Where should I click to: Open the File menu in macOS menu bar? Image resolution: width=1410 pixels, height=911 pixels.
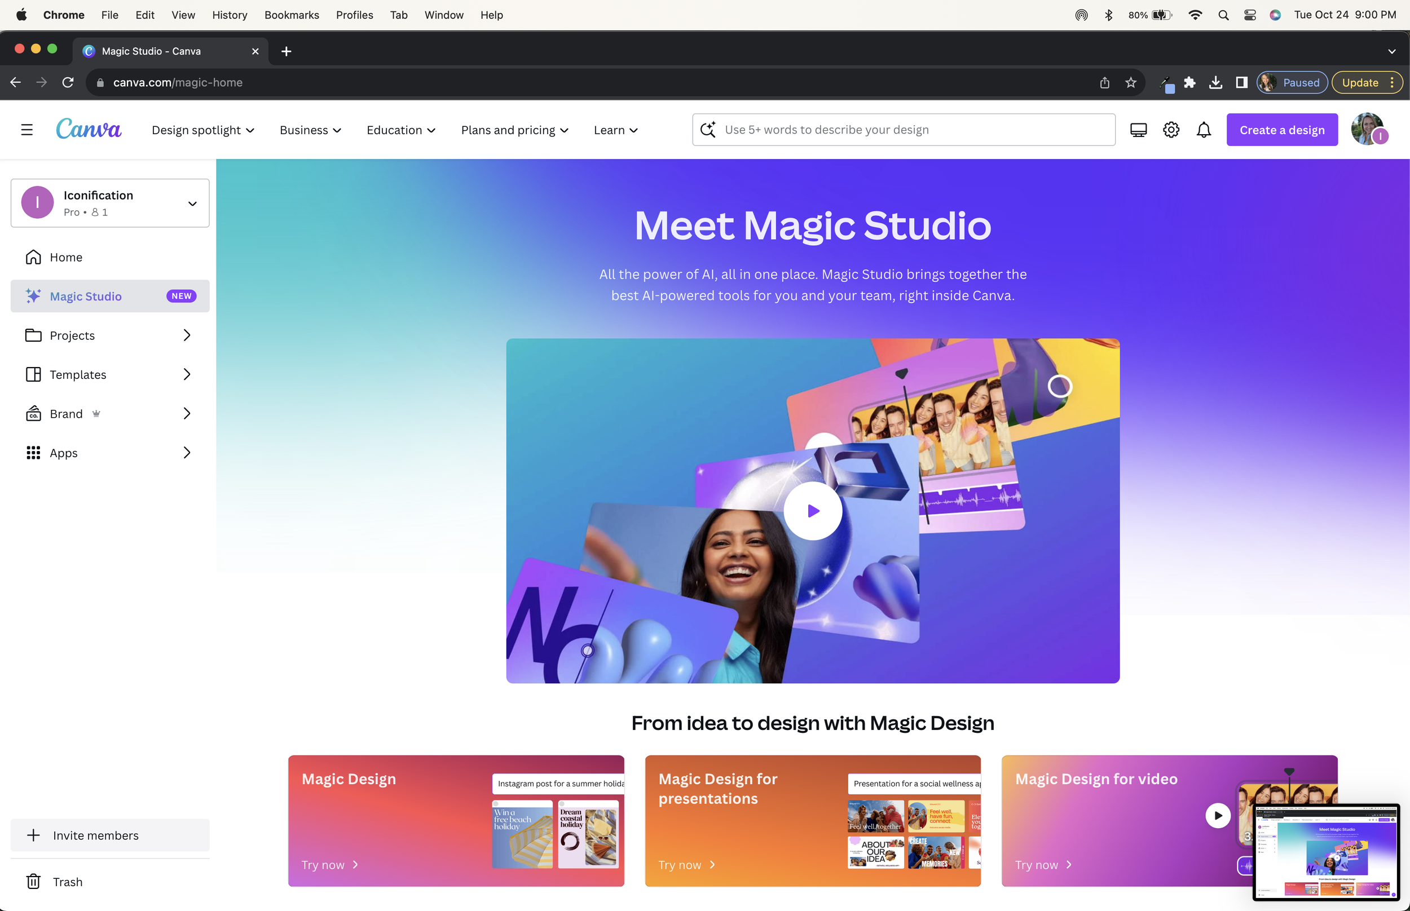coord(109,15)
